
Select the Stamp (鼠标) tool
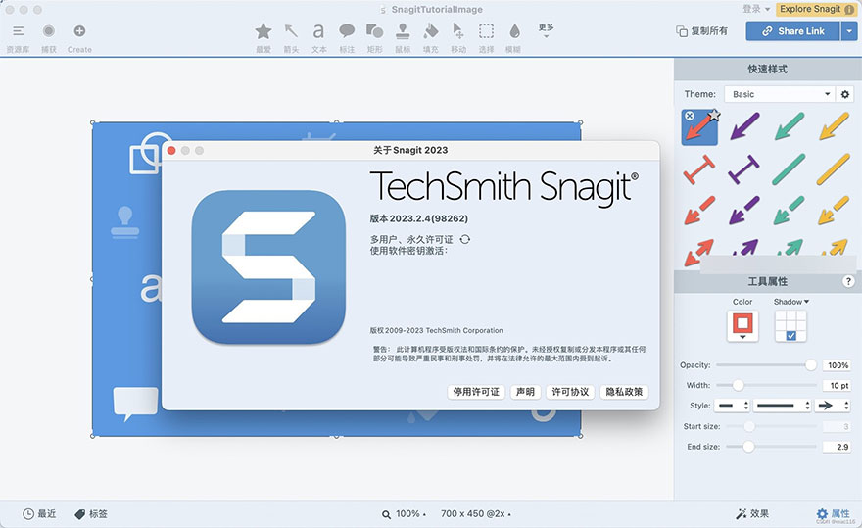403,31
